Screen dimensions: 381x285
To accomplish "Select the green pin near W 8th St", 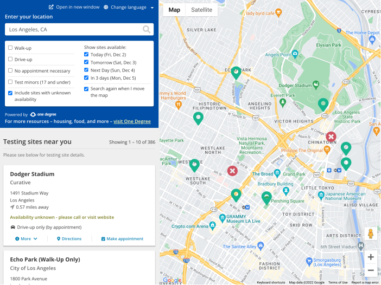I will [236, 195].
